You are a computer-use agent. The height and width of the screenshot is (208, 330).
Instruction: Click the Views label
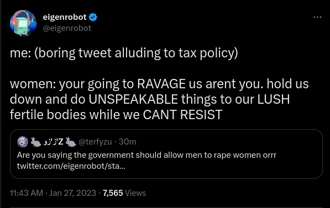pyautogui.click(x=135, y=193)
